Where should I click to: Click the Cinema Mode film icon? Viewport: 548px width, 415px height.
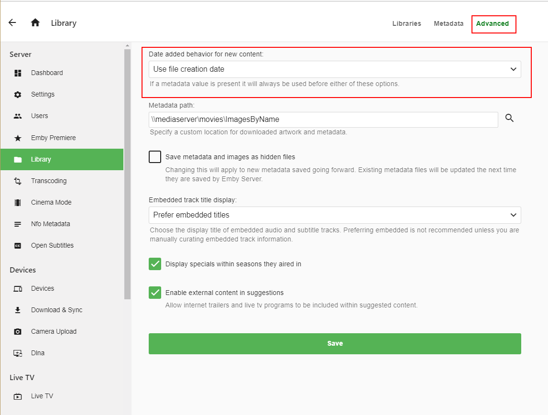pos(18,203)
